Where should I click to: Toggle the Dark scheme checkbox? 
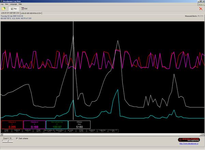pyautogui.click(x=17, y=138)
